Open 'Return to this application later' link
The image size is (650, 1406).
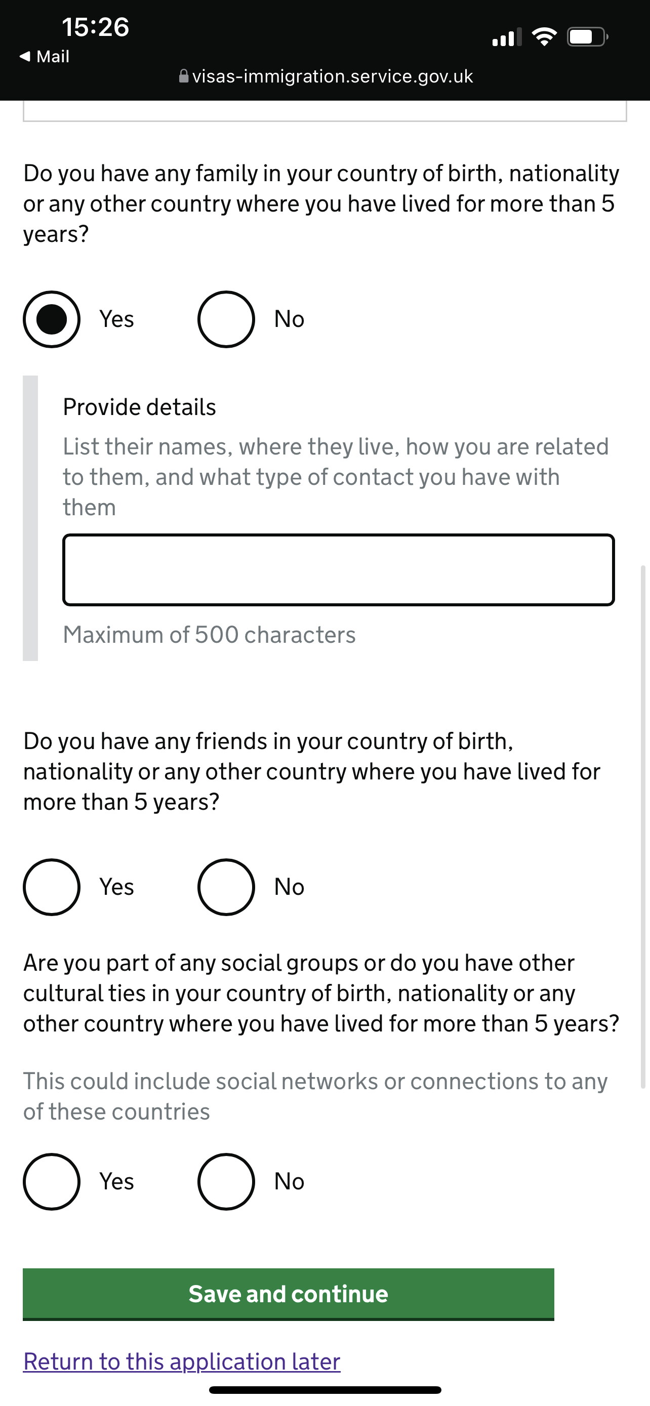point(182,1361)
